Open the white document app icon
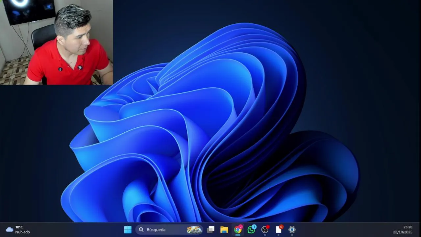 click(x=279, y=229)
